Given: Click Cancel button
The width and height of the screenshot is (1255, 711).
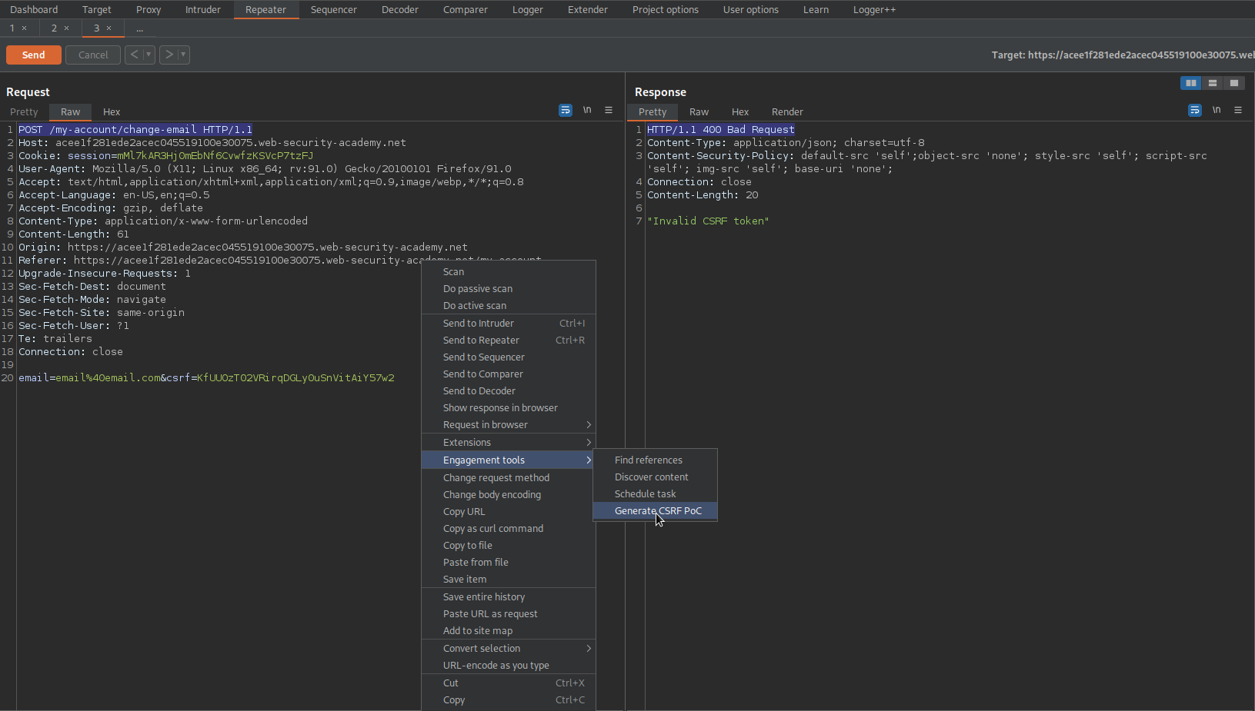Looking at the screenshot, I should [x=93, y=55].
